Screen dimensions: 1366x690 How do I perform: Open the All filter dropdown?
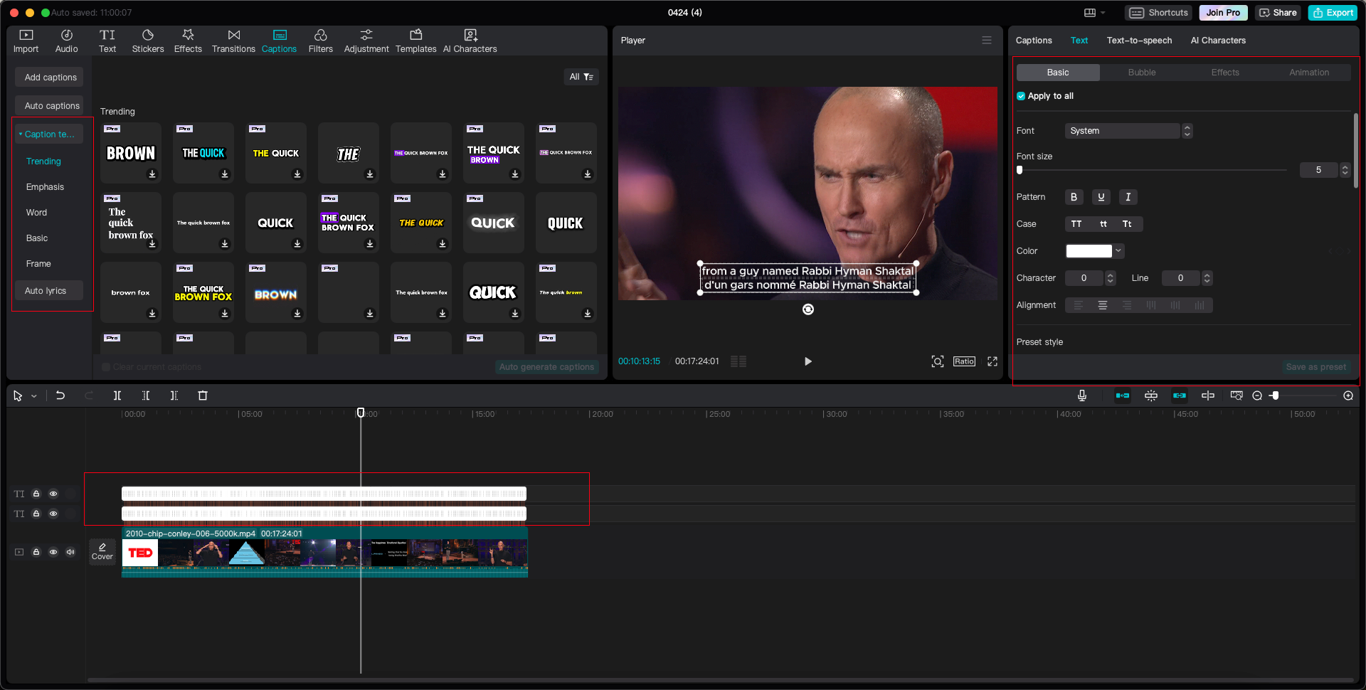pos(581,77)
